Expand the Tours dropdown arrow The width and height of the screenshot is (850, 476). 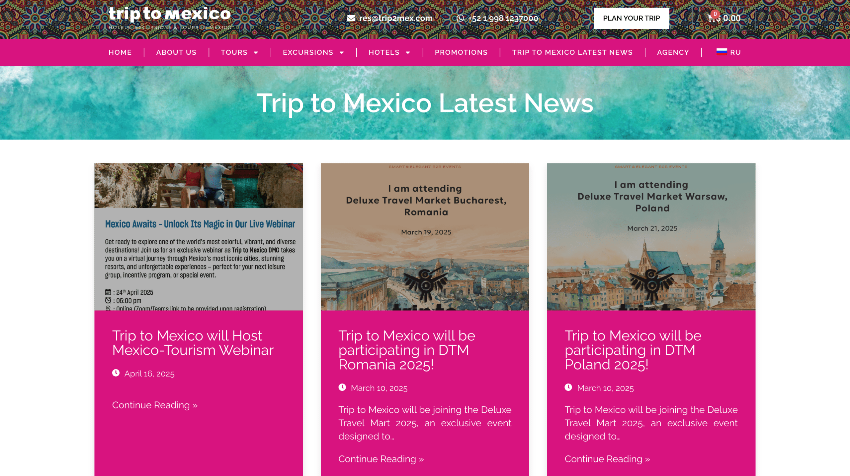point(256,53)
